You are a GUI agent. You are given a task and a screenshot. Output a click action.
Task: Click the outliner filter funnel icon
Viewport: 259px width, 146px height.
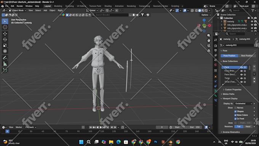coord(253,10)
